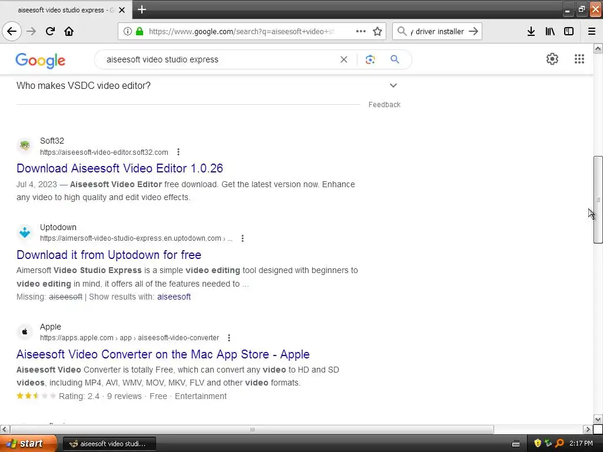Screen dimensions: 603x452
Task: Click the magnifier icon in Firefox search box
Action: (402, 31)
